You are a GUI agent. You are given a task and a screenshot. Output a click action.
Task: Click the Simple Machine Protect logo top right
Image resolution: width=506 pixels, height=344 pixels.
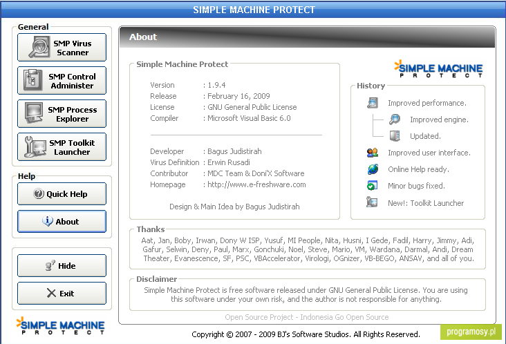pyautogui.click(x=438, y=68)
